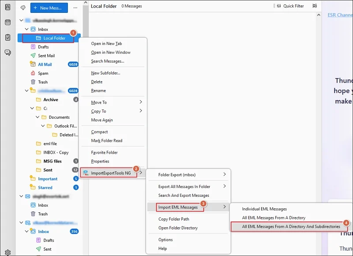Choose Compact from the context menu
This screenshot has height=256, width=353.
99,132
